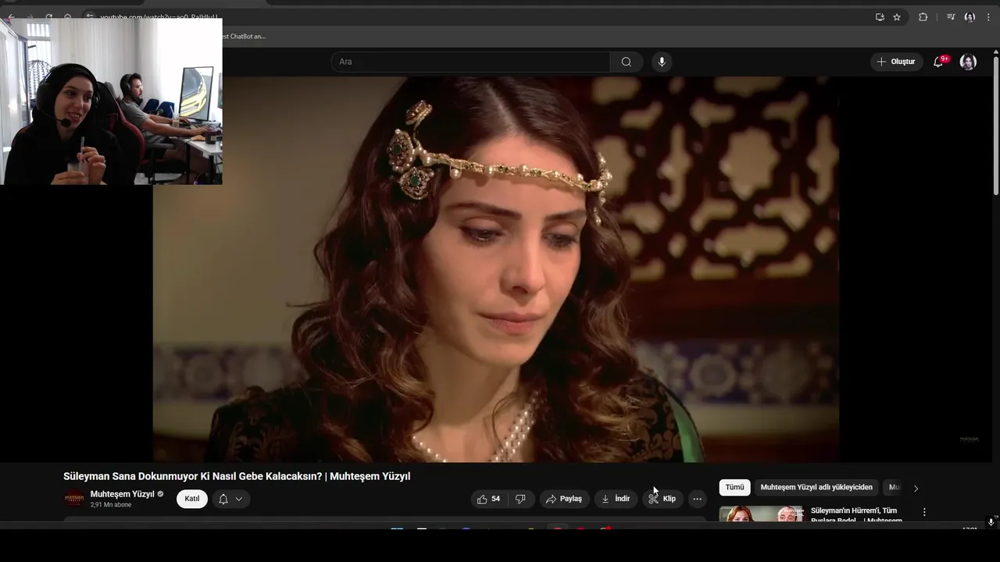This screenshot has width=1000, height=562.
Task: Click the YouTube search magnifier button
Action: pyautogui.click(x=627, y=62)
